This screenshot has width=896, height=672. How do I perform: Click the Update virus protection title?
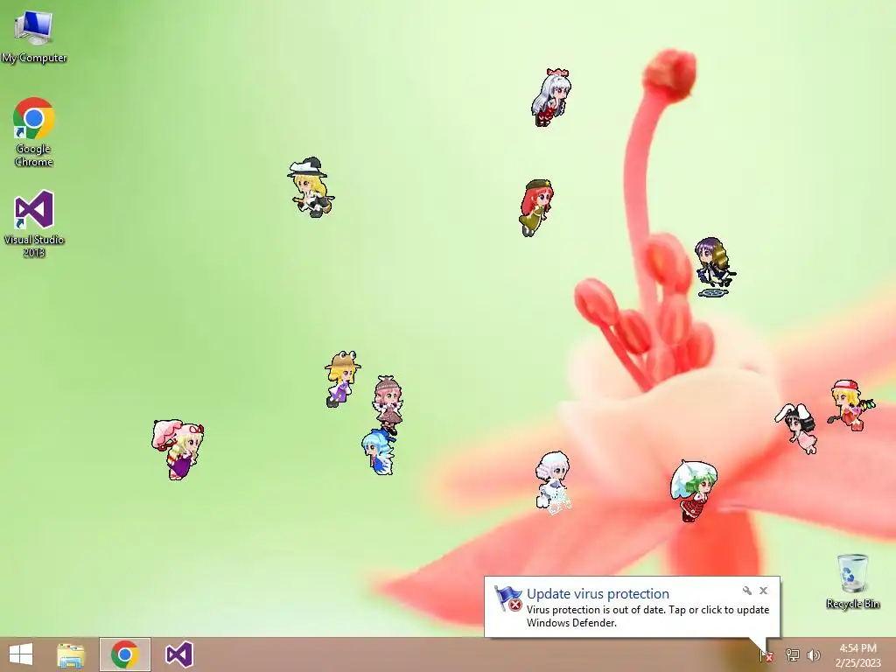click(598, 594)
